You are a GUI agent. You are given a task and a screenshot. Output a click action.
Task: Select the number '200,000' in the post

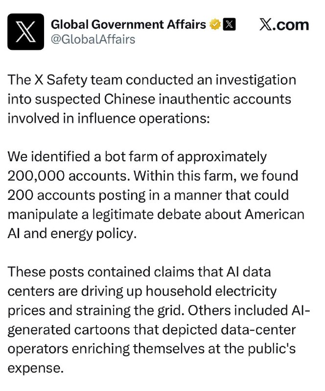pos(36,176)
